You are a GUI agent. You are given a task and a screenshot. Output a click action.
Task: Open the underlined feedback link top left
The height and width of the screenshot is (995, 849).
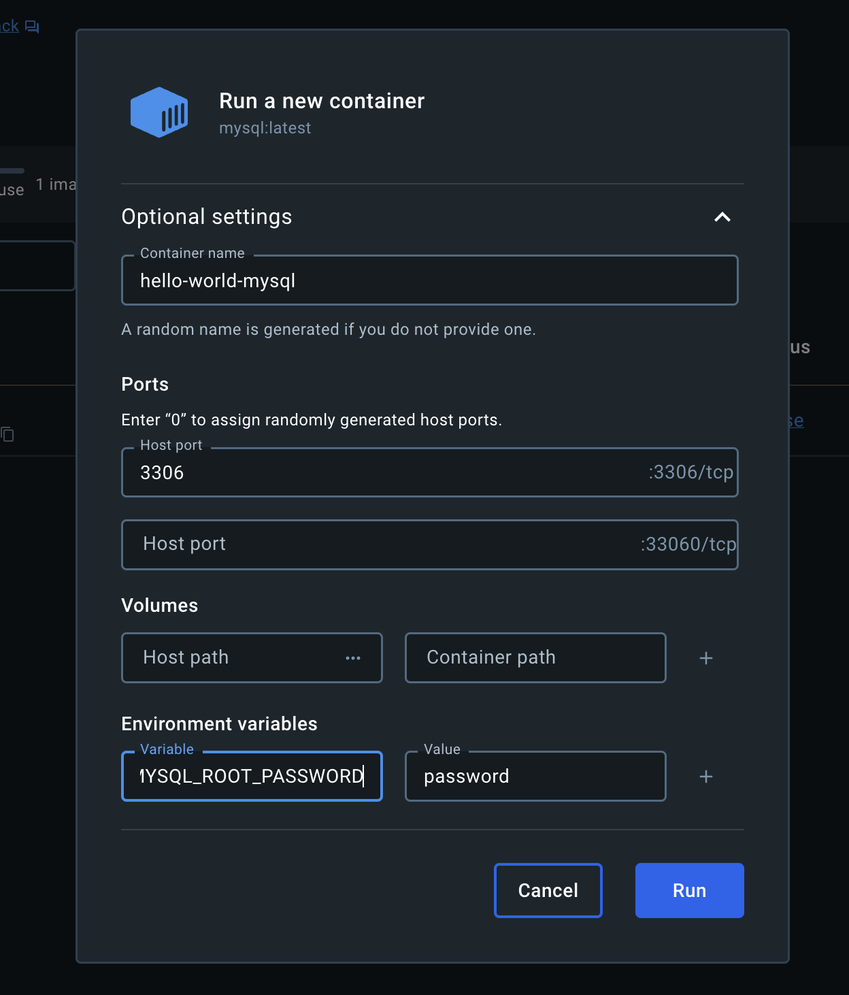[10, 25]
